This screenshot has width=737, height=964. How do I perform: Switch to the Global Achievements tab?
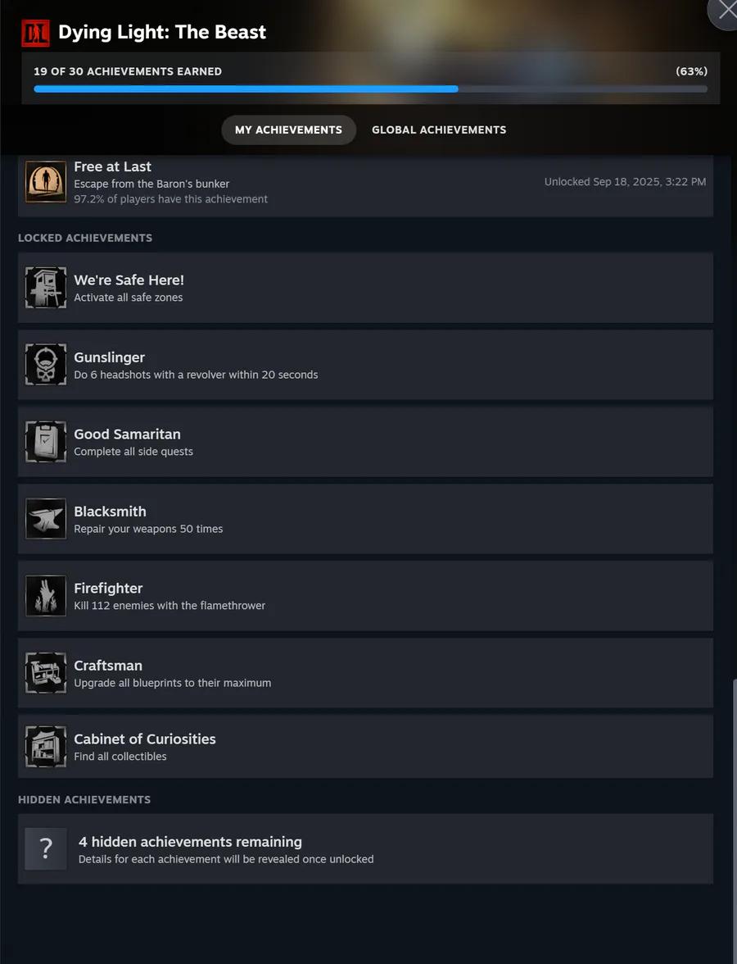(x=439, y=130)
